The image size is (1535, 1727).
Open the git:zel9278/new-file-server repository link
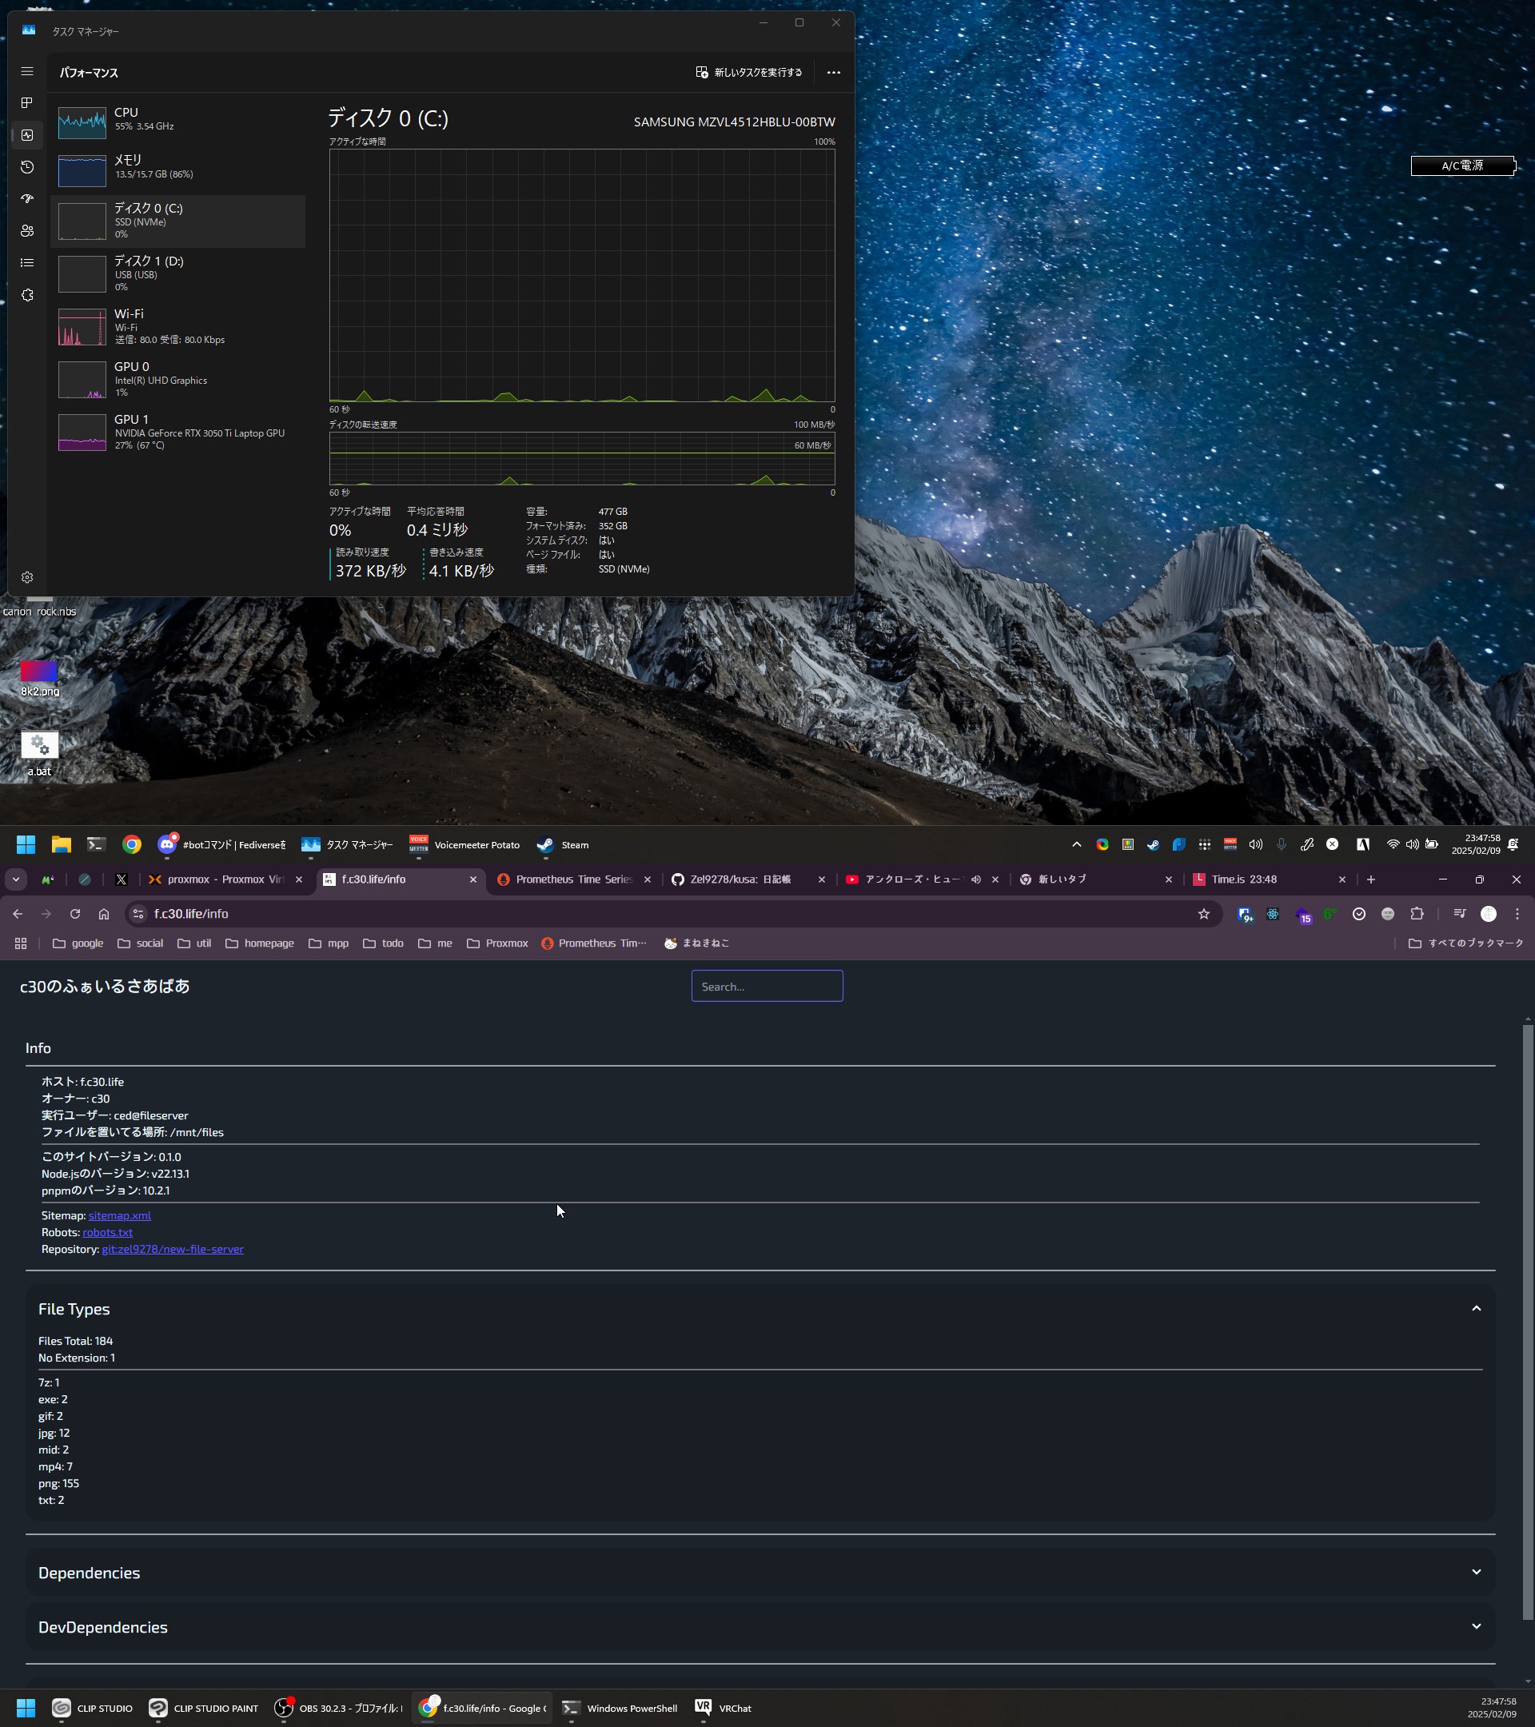click(173, 1249)
